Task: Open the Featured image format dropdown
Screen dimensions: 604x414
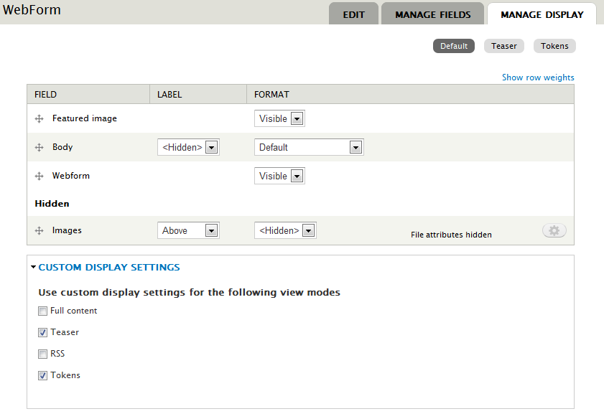Action: 279,118
